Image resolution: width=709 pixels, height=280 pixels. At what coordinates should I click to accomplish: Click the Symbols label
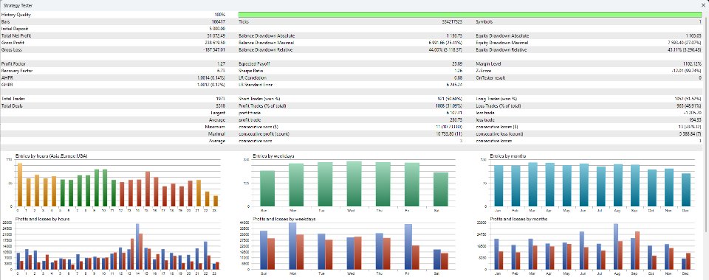pos(484,21)
